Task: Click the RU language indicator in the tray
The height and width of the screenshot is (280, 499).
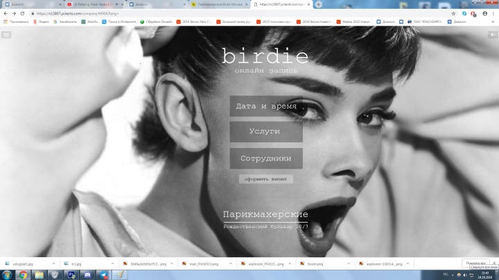Action: point(445,274)
